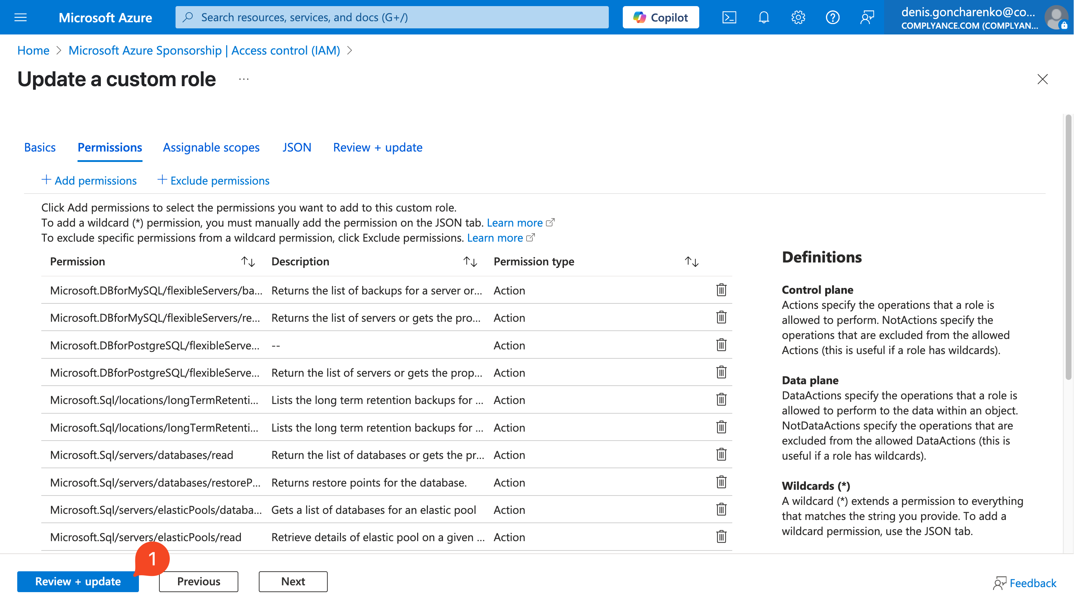
Task: Open the Assignable scopes tab
Action: coord(211,147)
